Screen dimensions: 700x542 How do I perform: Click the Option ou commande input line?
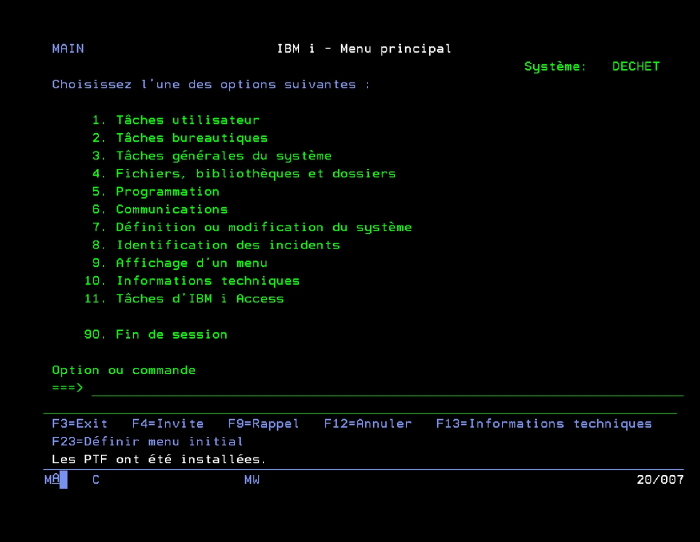pyautogui.click(x=387, y=388)
